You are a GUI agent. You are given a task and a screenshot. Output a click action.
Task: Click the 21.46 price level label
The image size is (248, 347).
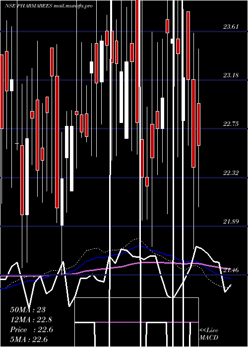(x=231, y=270)
